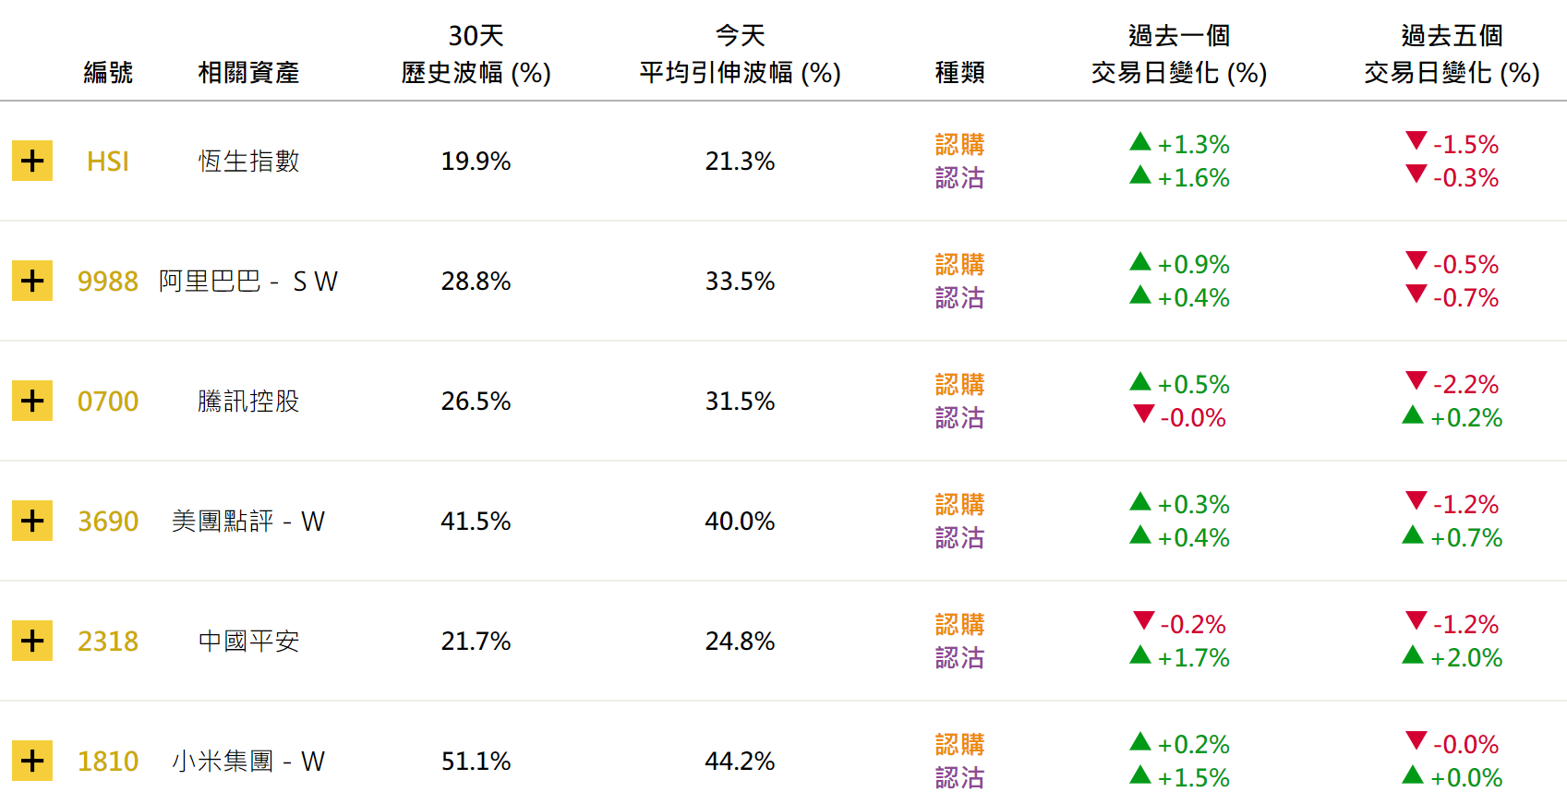This screenshot has height=804, width=1567.
Task: Open the HSI code link
Action: [x=108, y=162]
